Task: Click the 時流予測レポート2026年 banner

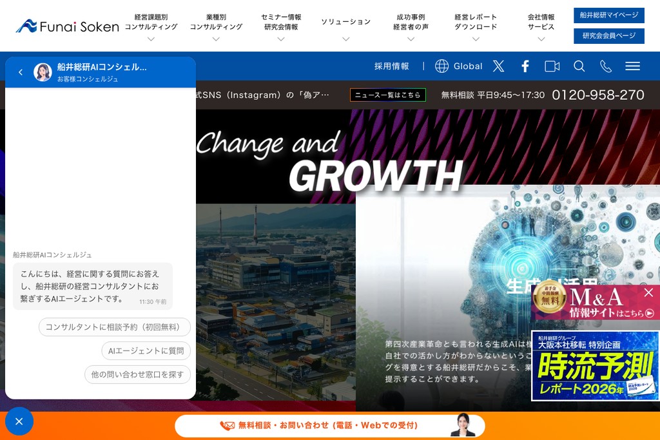Action: point(595,366)
